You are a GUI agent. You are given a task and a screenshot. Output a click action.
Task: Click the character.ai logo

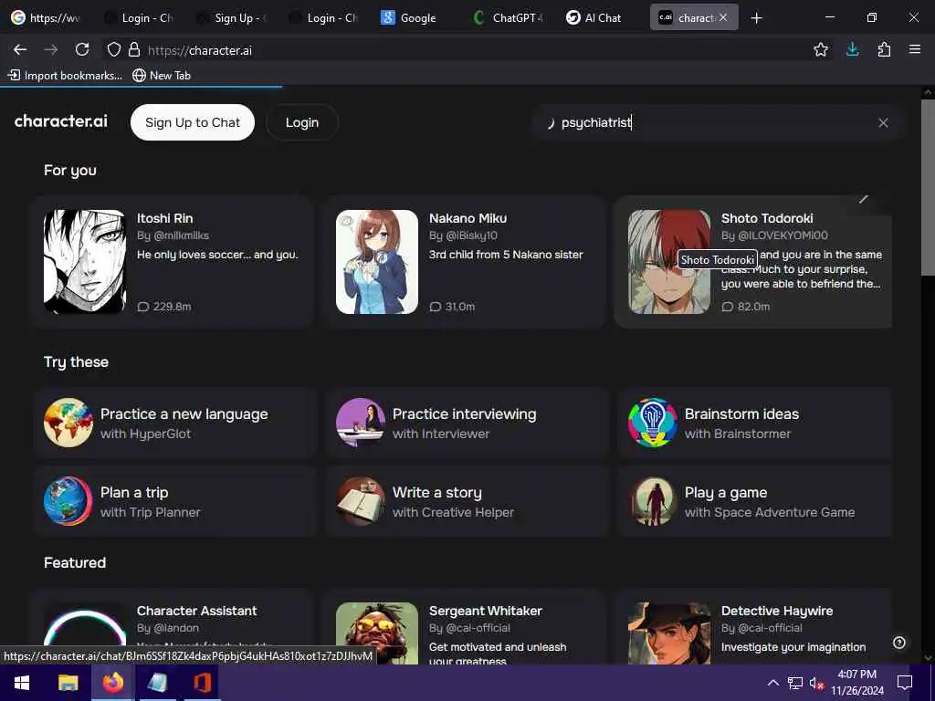click(x=61, y=121)
